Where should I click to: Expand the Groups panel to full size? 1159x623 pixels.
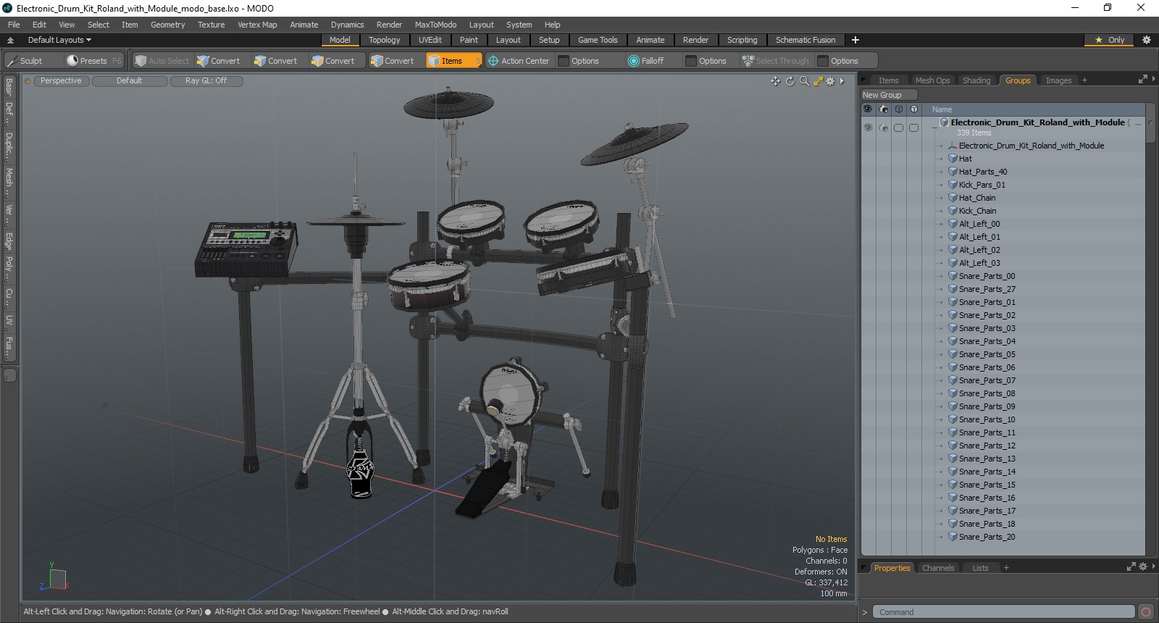1143,79
